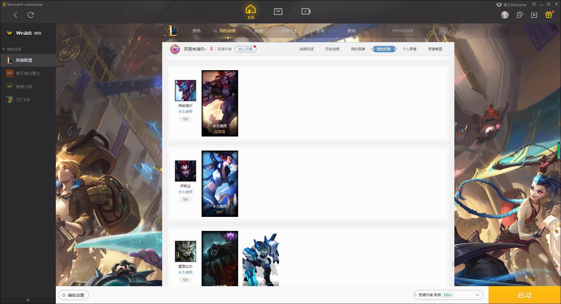Click the 雷恩加尔 champion portrait

(x=186, y=251)
